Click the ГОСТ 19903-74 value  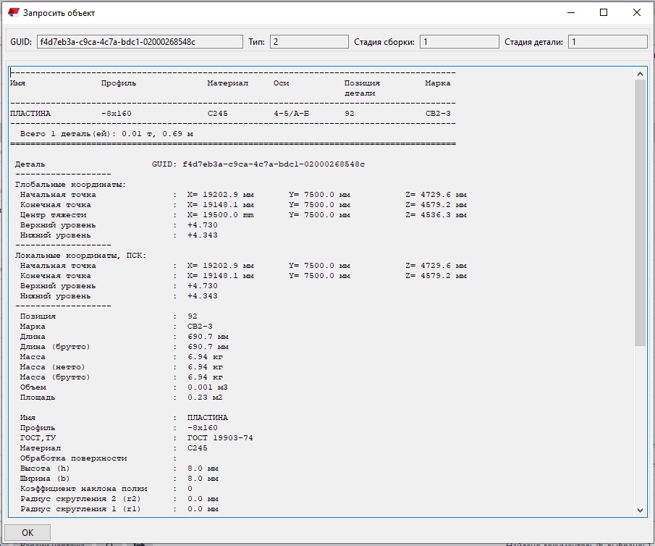(x=220, y=438)
